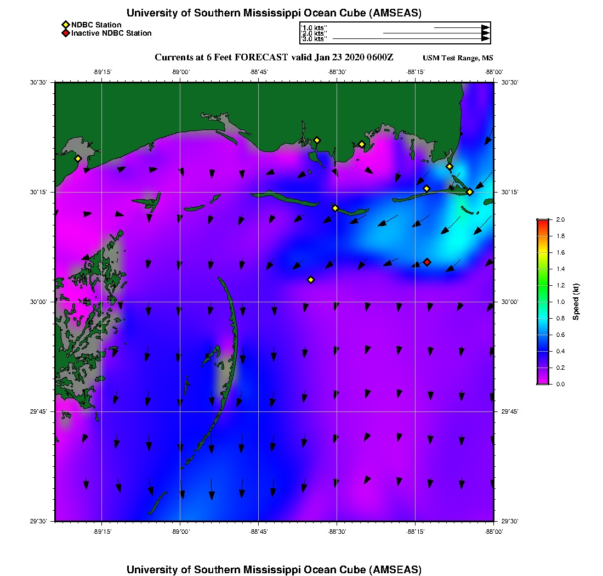Click the magenta bottom of the speed color bar
Screen dimensions: 603x576
(x=543, y=382)
